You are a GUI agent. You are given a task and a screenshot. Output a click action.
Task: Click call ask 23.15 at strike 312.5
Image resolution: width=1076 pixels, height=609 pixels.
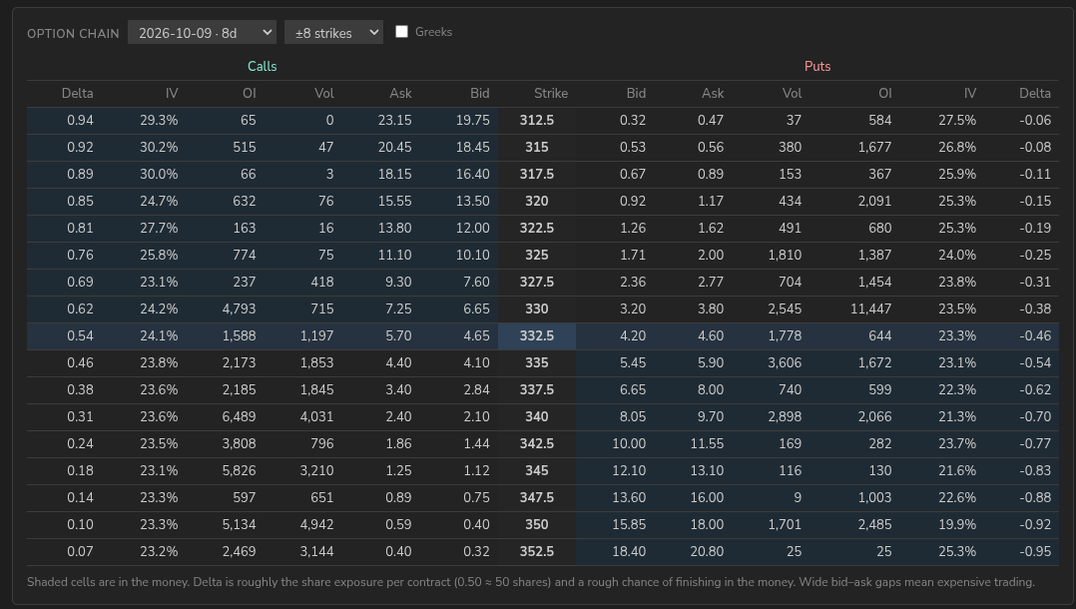(x=394, y=120)
